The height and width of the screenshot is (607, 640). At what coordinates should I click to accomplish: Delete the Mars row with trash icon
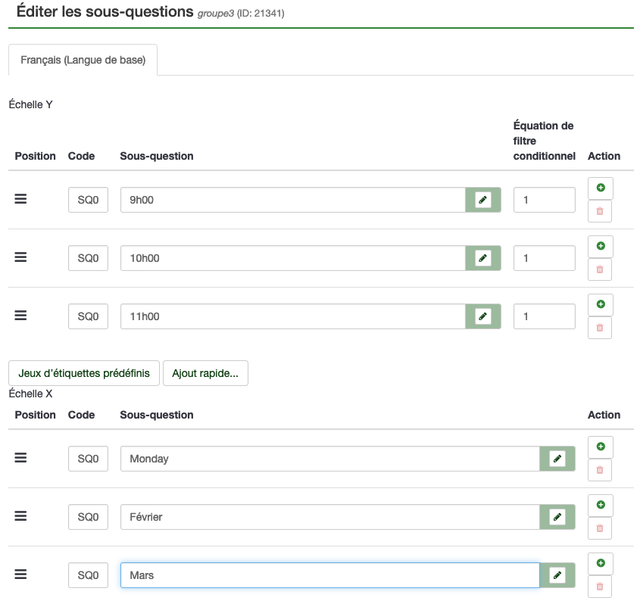[x=600, y=587]
